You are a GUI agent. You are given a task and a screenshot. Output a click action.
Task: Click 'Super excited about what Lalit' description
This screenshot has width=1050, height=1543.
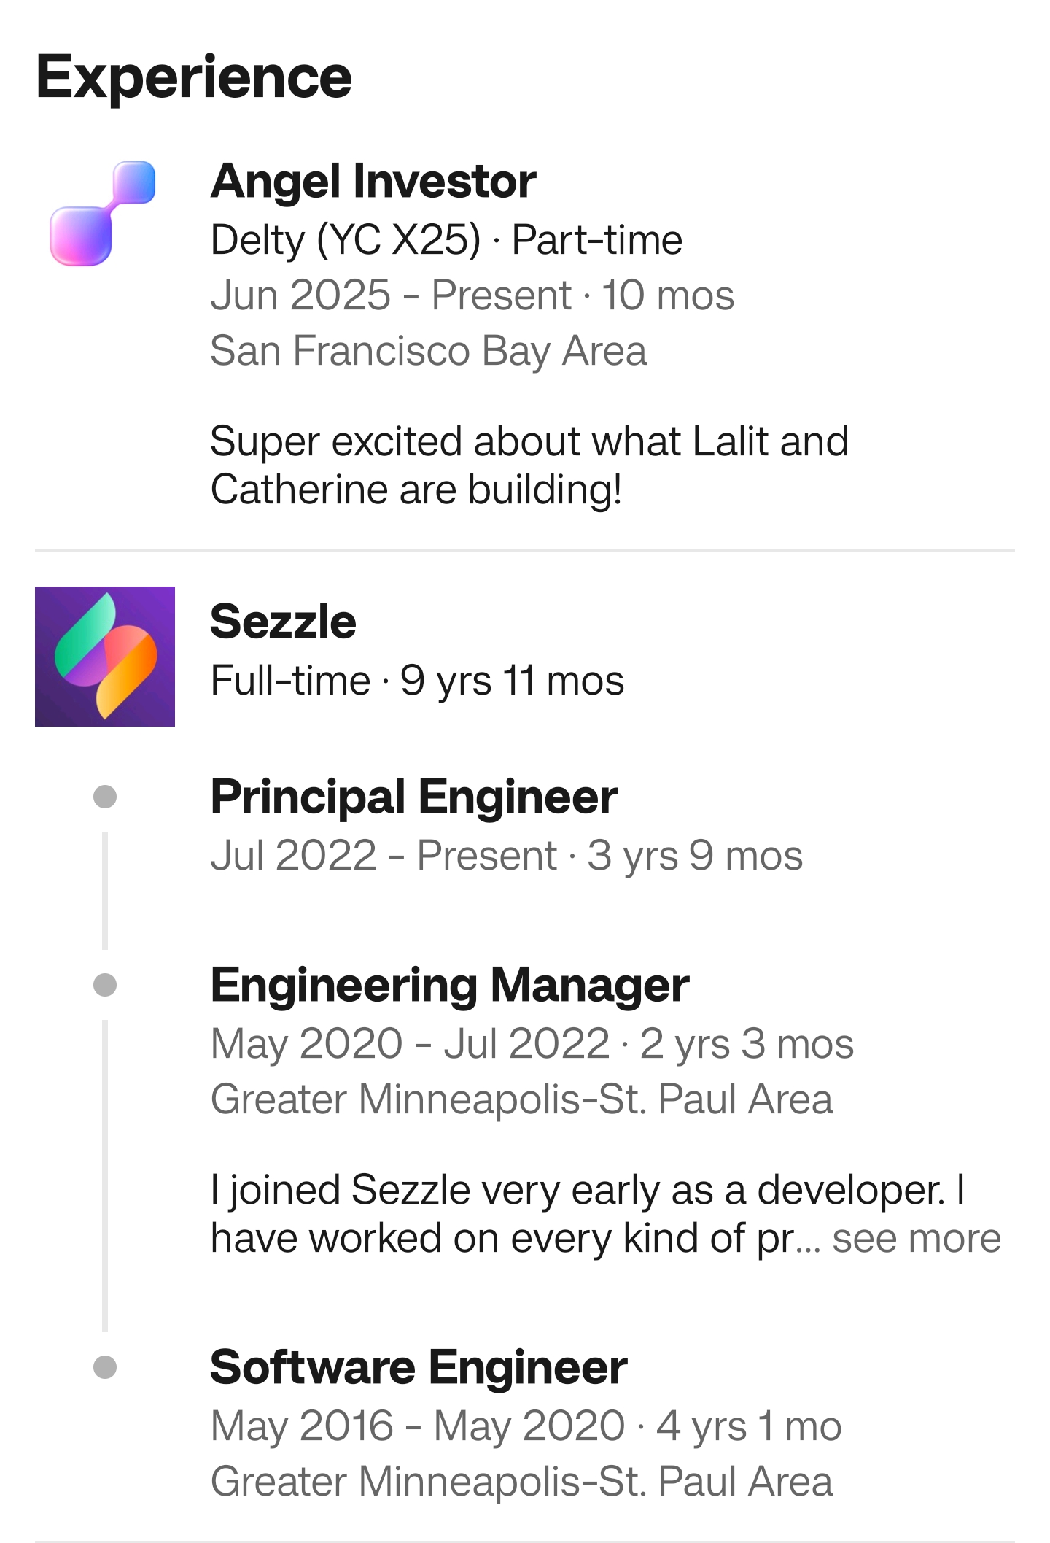(x=529, y=465)
